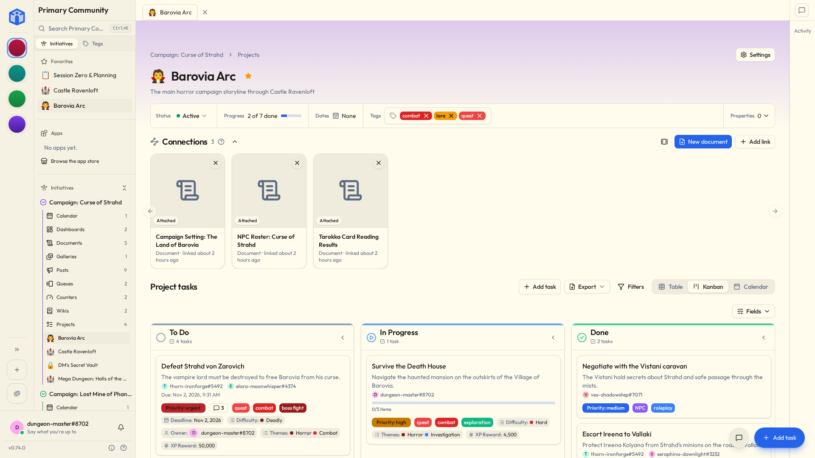Open the Activity chat panel icon
Viewport: 815px width, 458px height.
802,11
